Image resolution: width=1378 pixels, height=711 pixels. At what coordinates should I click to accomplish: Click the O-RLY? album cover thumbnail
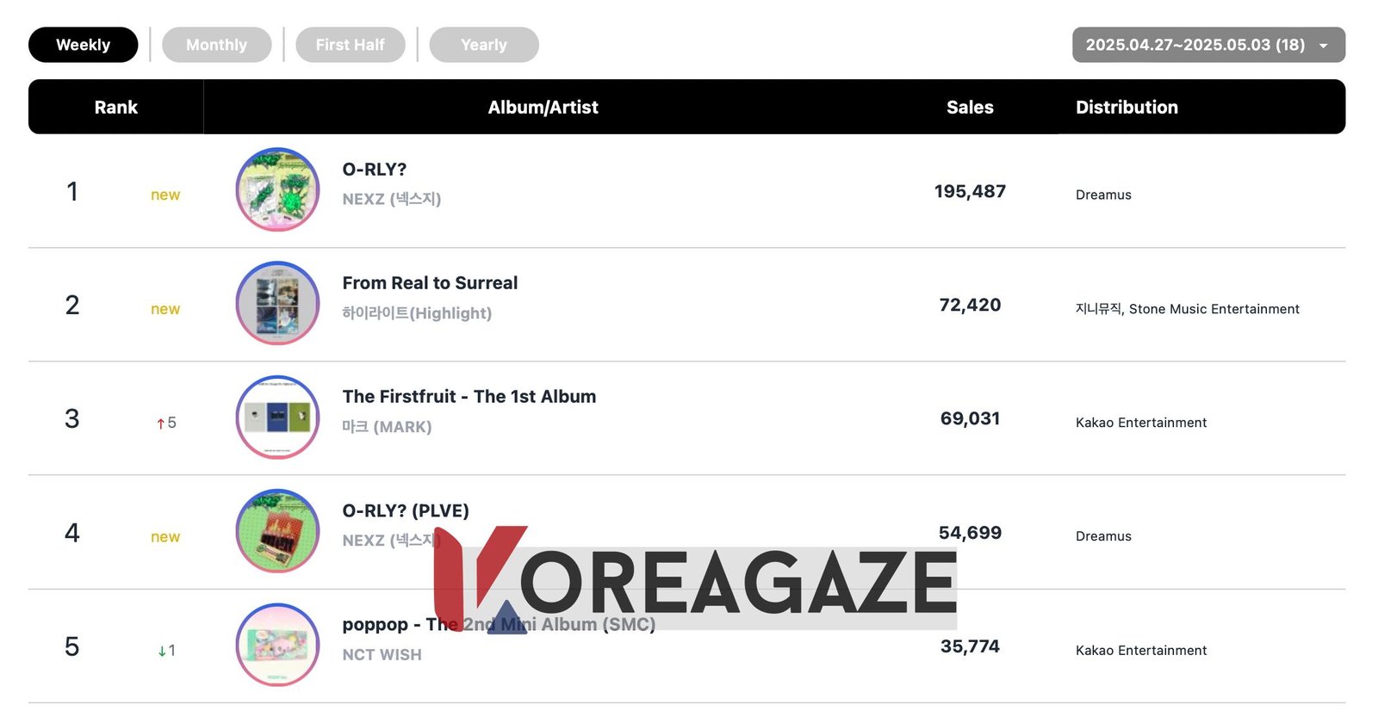277,189
